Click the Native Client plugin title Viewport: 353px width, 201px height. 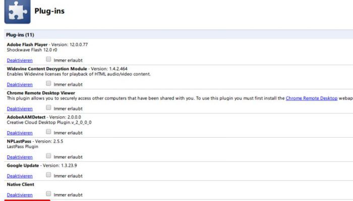point(21,184)
